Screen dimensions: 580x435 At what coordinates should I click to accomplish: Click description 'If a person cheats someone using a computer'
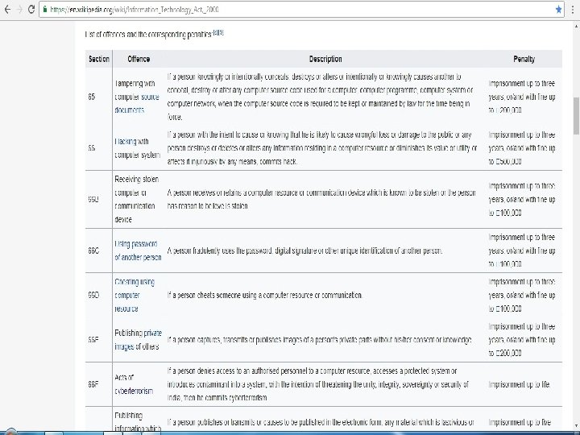point(264,295)
